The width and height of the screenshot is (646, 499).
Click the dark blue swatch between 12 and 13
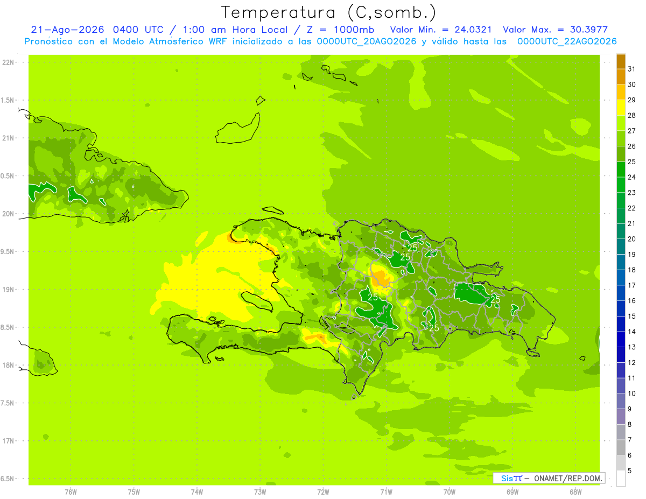pos(621,355)
